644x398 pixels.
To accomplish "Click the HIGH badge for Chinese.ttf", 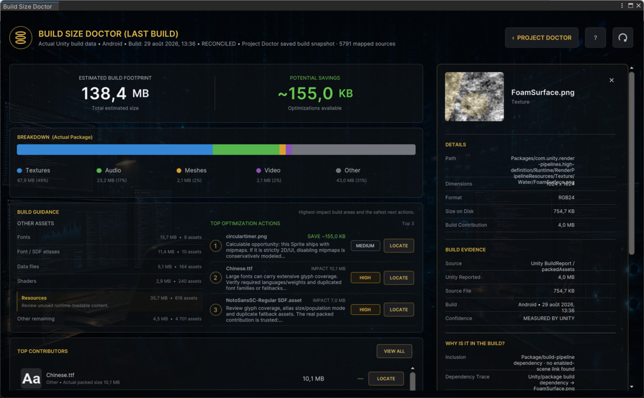I will [x=365, y=278].
